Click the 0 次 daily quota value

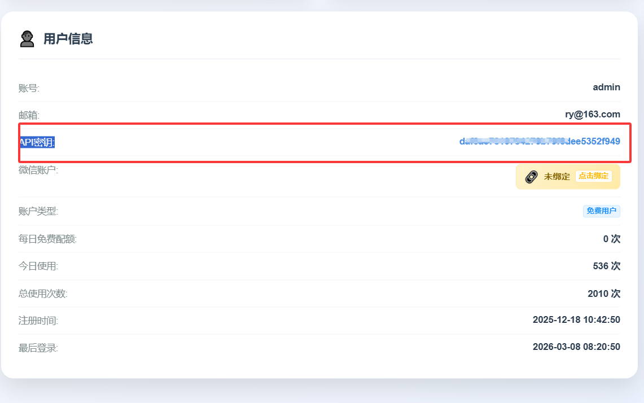click(611, 239)
